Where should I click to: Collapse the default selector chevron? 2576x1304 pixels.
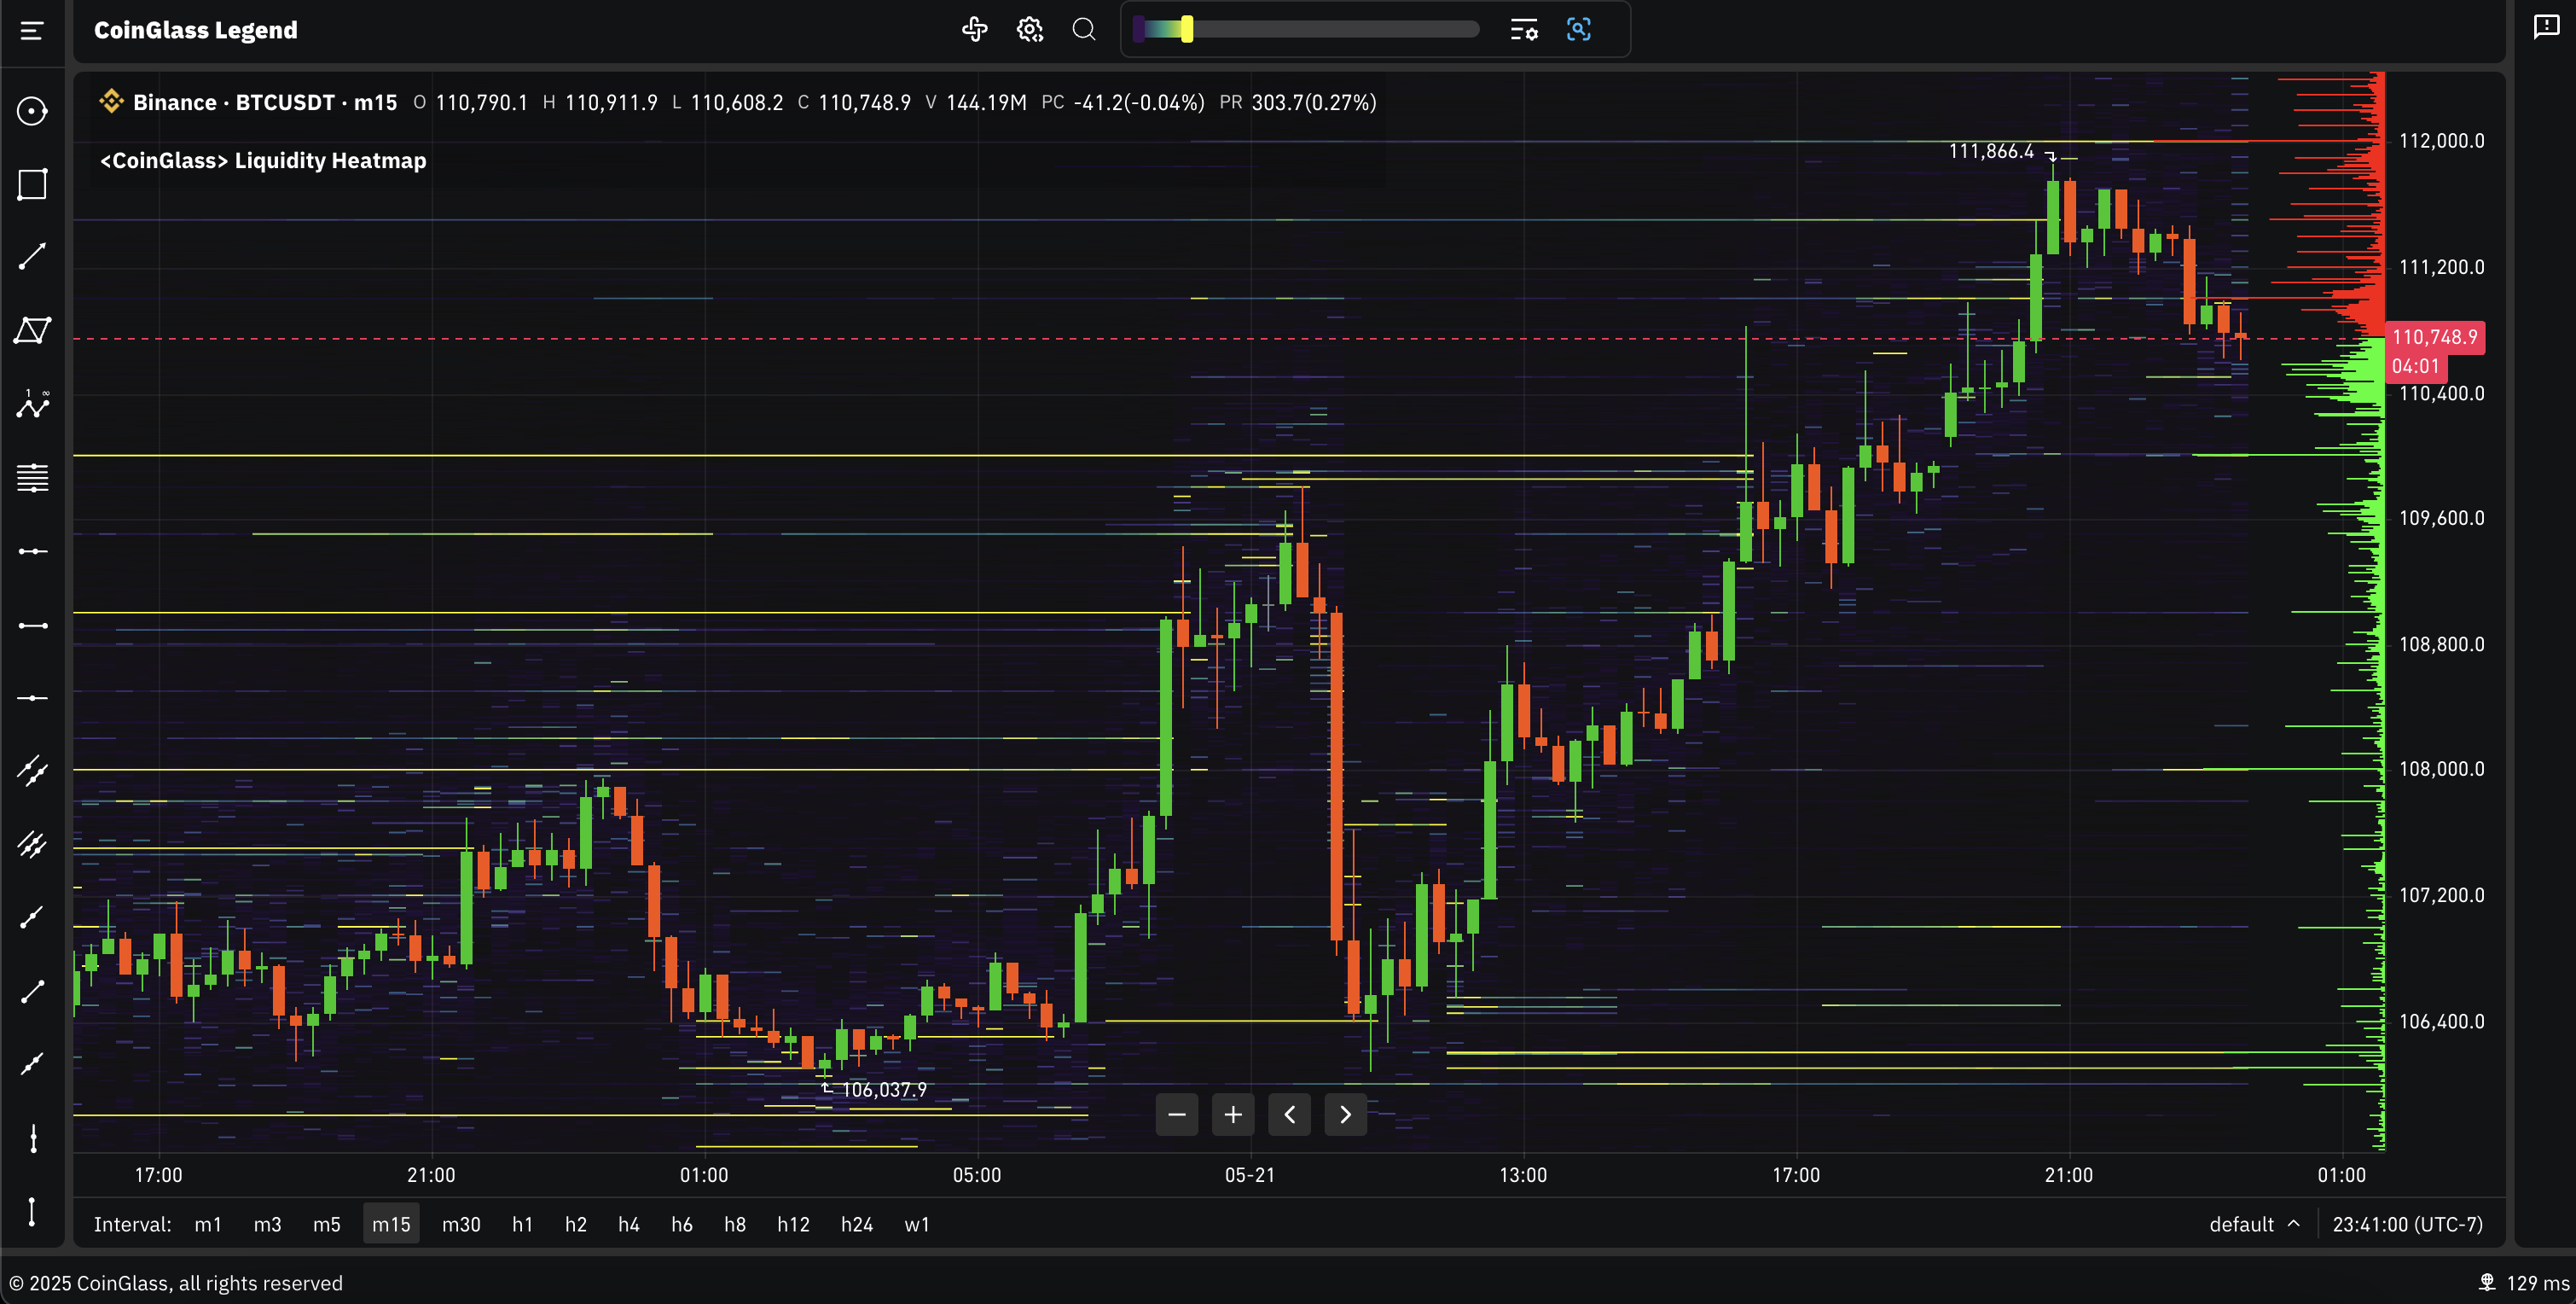tap(2295, 1223)
